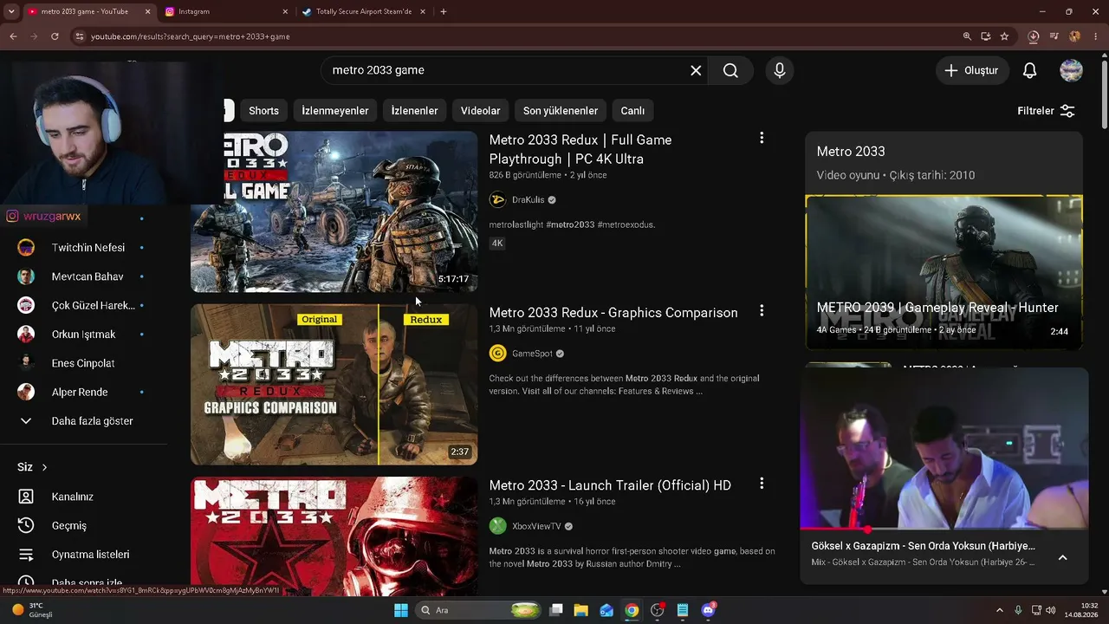Viewport: 1109px width, 624px height.
Task: Close the Totally Secure Airport Steam tab
Action: (424, 12)
